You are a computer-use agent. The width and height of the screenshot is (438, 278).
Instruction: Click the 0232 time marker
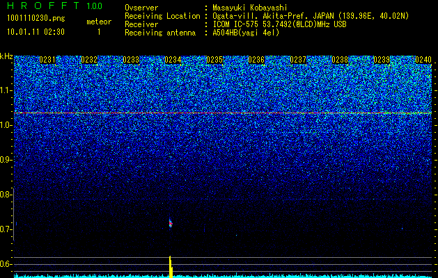click(x=89, y=60)
